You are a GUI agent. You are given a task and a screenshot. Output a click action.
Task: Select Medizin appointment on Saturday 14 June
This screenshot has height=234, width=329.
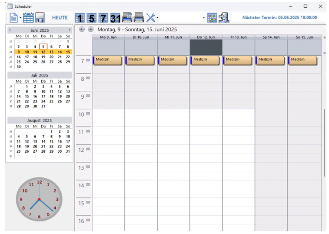pos(270,60)
